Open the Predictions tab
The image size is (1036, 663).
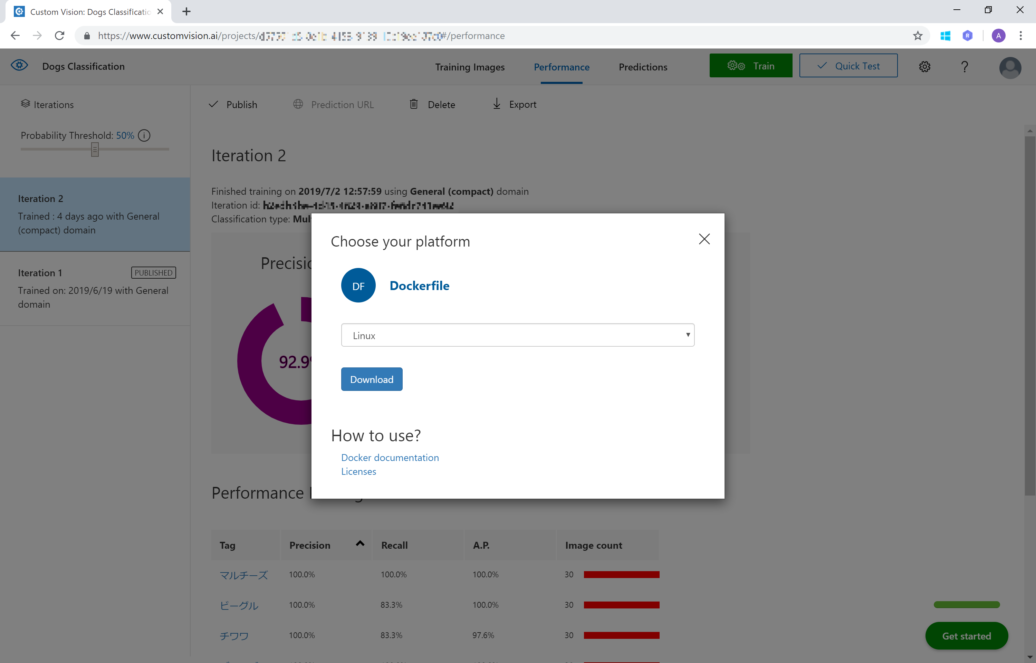pyautogui.click(x=643, y=67)
